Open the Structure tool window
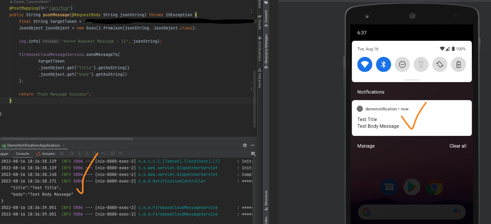Screen dimensions: 491x224 (266, 200)
